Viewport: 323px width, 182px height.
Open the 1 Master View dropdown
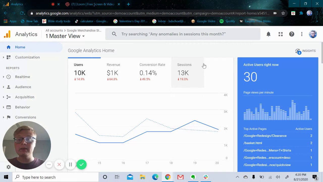tap(65, 36)
